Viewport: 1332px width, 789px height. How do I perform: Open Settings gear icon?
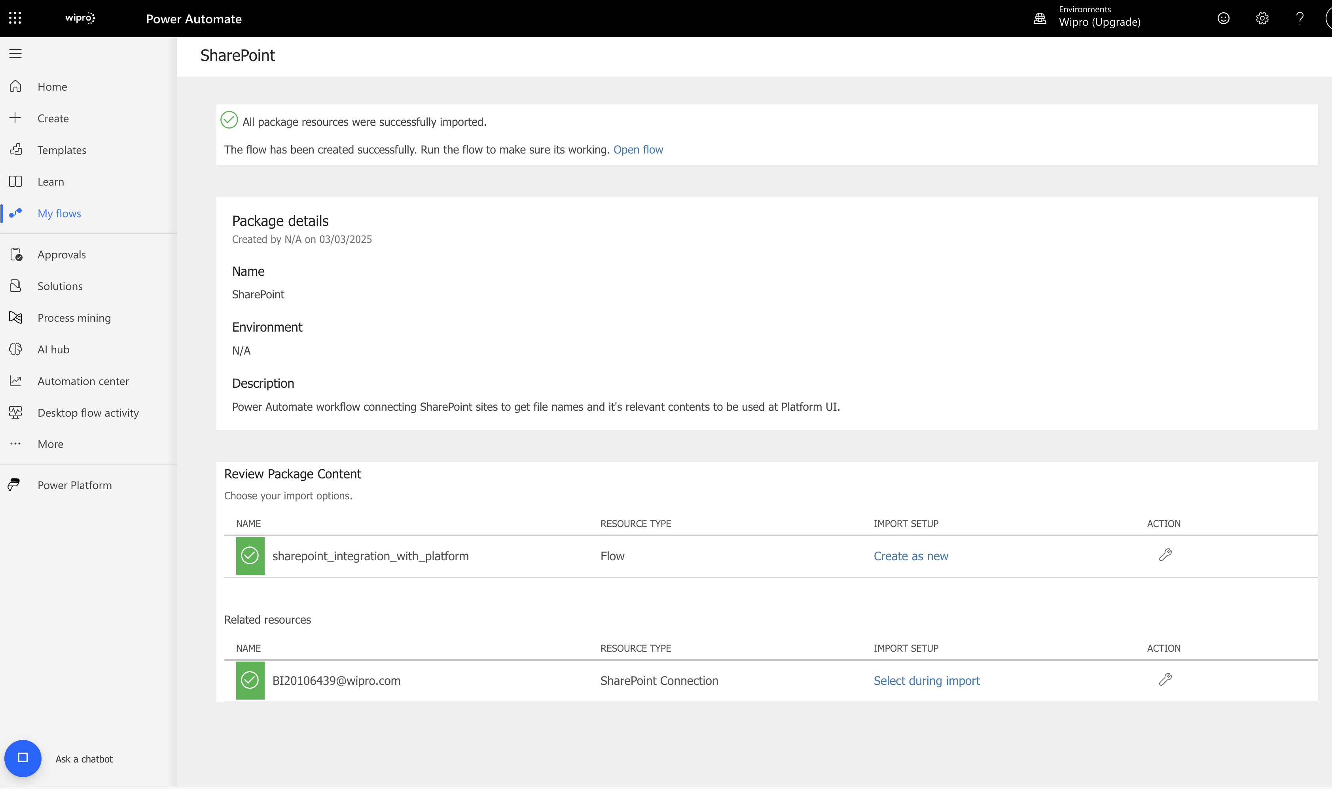click(x=1262, y=19)
